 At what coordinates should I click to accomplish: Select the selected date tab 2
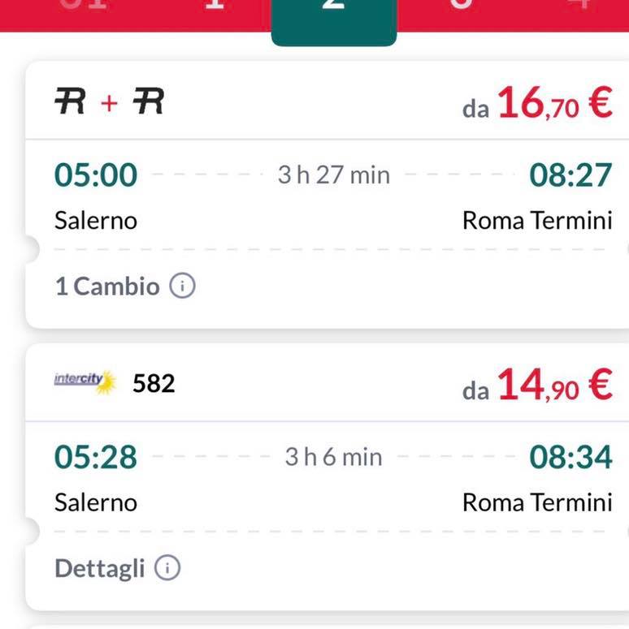[333, 12]
